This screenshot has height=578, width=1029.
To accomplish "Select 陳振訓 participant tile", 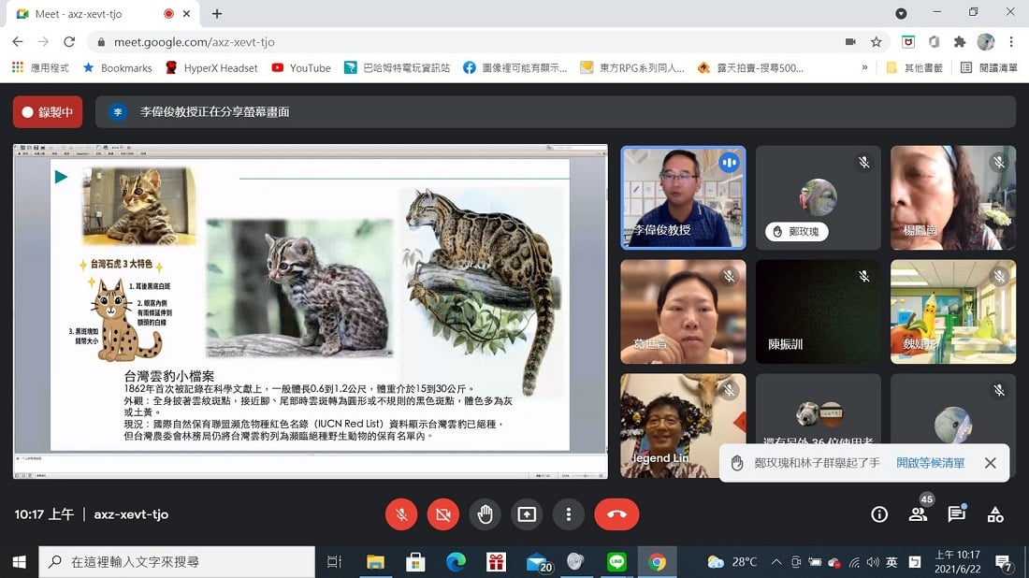I will pos(819,311).
